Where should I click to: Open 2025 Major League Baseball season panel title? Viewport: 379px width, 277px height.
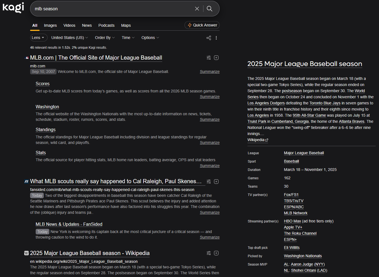[305, 64]
